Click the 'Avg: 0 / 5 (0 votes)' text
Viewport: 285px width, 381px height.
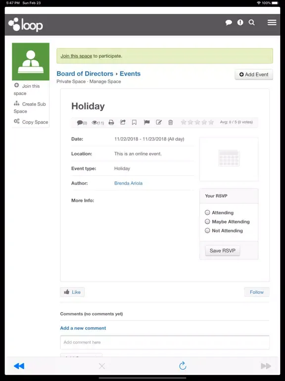point(237,122)
